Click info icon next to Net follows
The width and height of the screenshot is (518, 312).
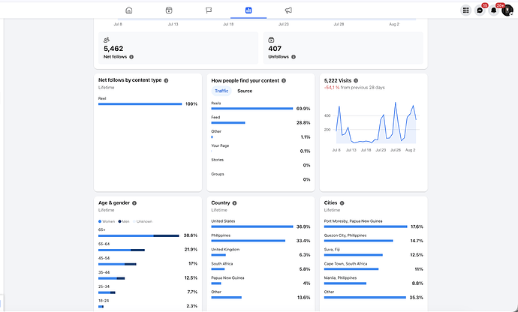coord(131,57)
